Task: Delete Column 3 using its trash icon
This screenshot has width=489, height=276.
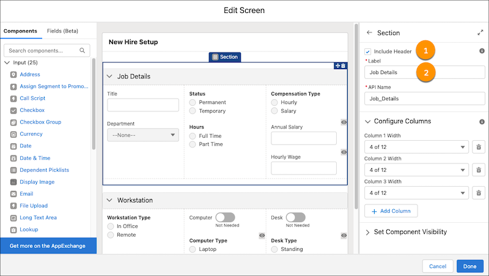Action: 479,193
